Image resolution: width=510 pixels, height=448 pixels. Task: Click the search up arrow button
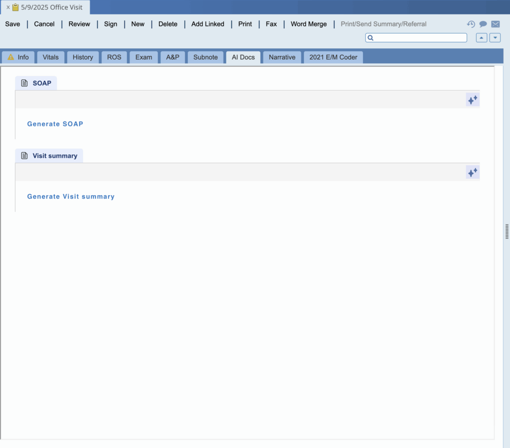click(481, 38)
